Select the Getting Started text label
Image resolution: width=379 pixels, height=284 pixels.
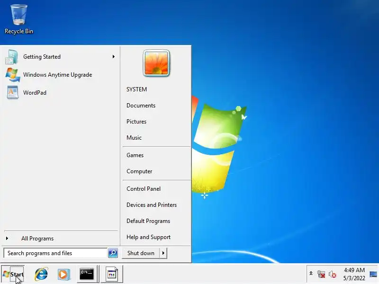pos(42,57)
